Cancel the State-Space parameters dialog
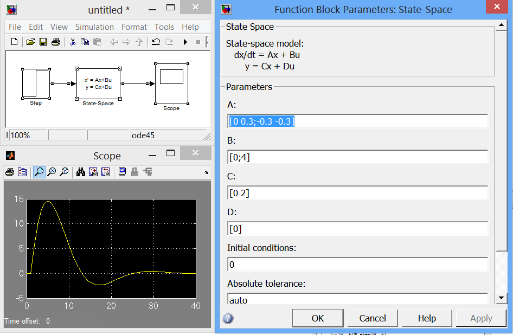The height and width of the screenshot is (335, 513). pos(373,318)
